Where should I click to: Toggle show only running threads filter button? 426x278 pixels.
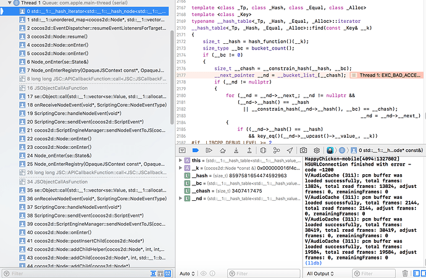[153, 274]
